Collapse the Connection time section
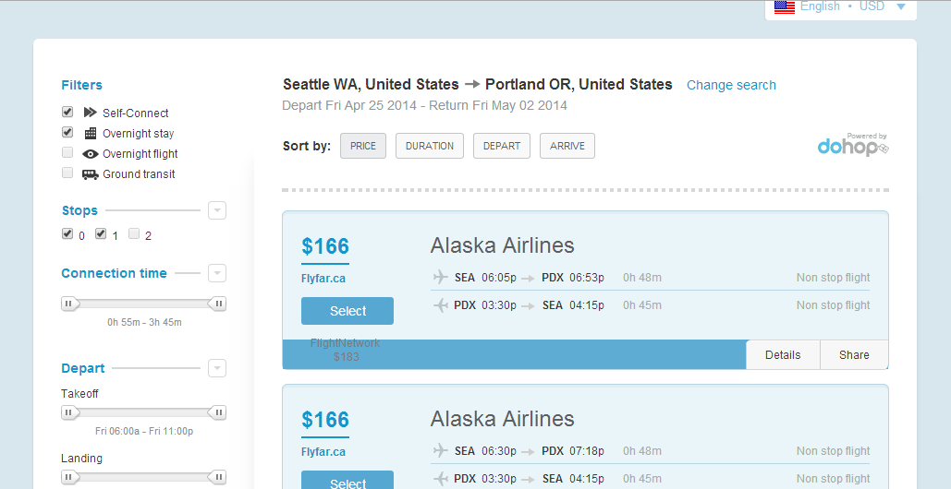Viewport: 951px width, 489px height. pos(216,273)
